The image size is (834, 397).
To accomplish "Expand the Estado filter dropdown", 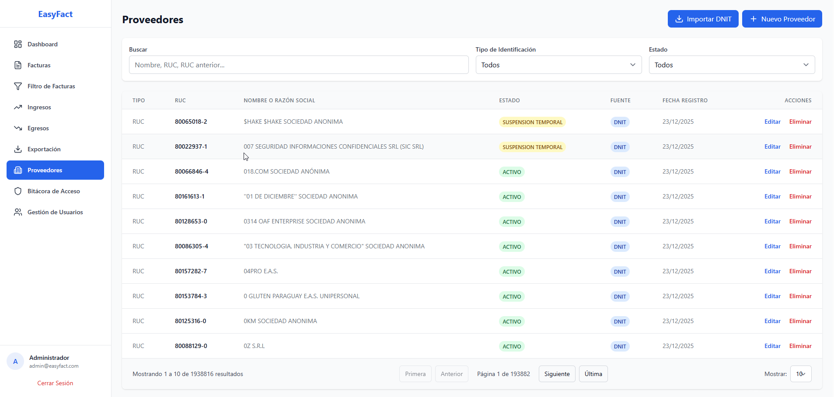I will (x=732, y=65).
